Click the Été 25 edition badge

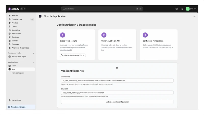click(x=23, y=9)
